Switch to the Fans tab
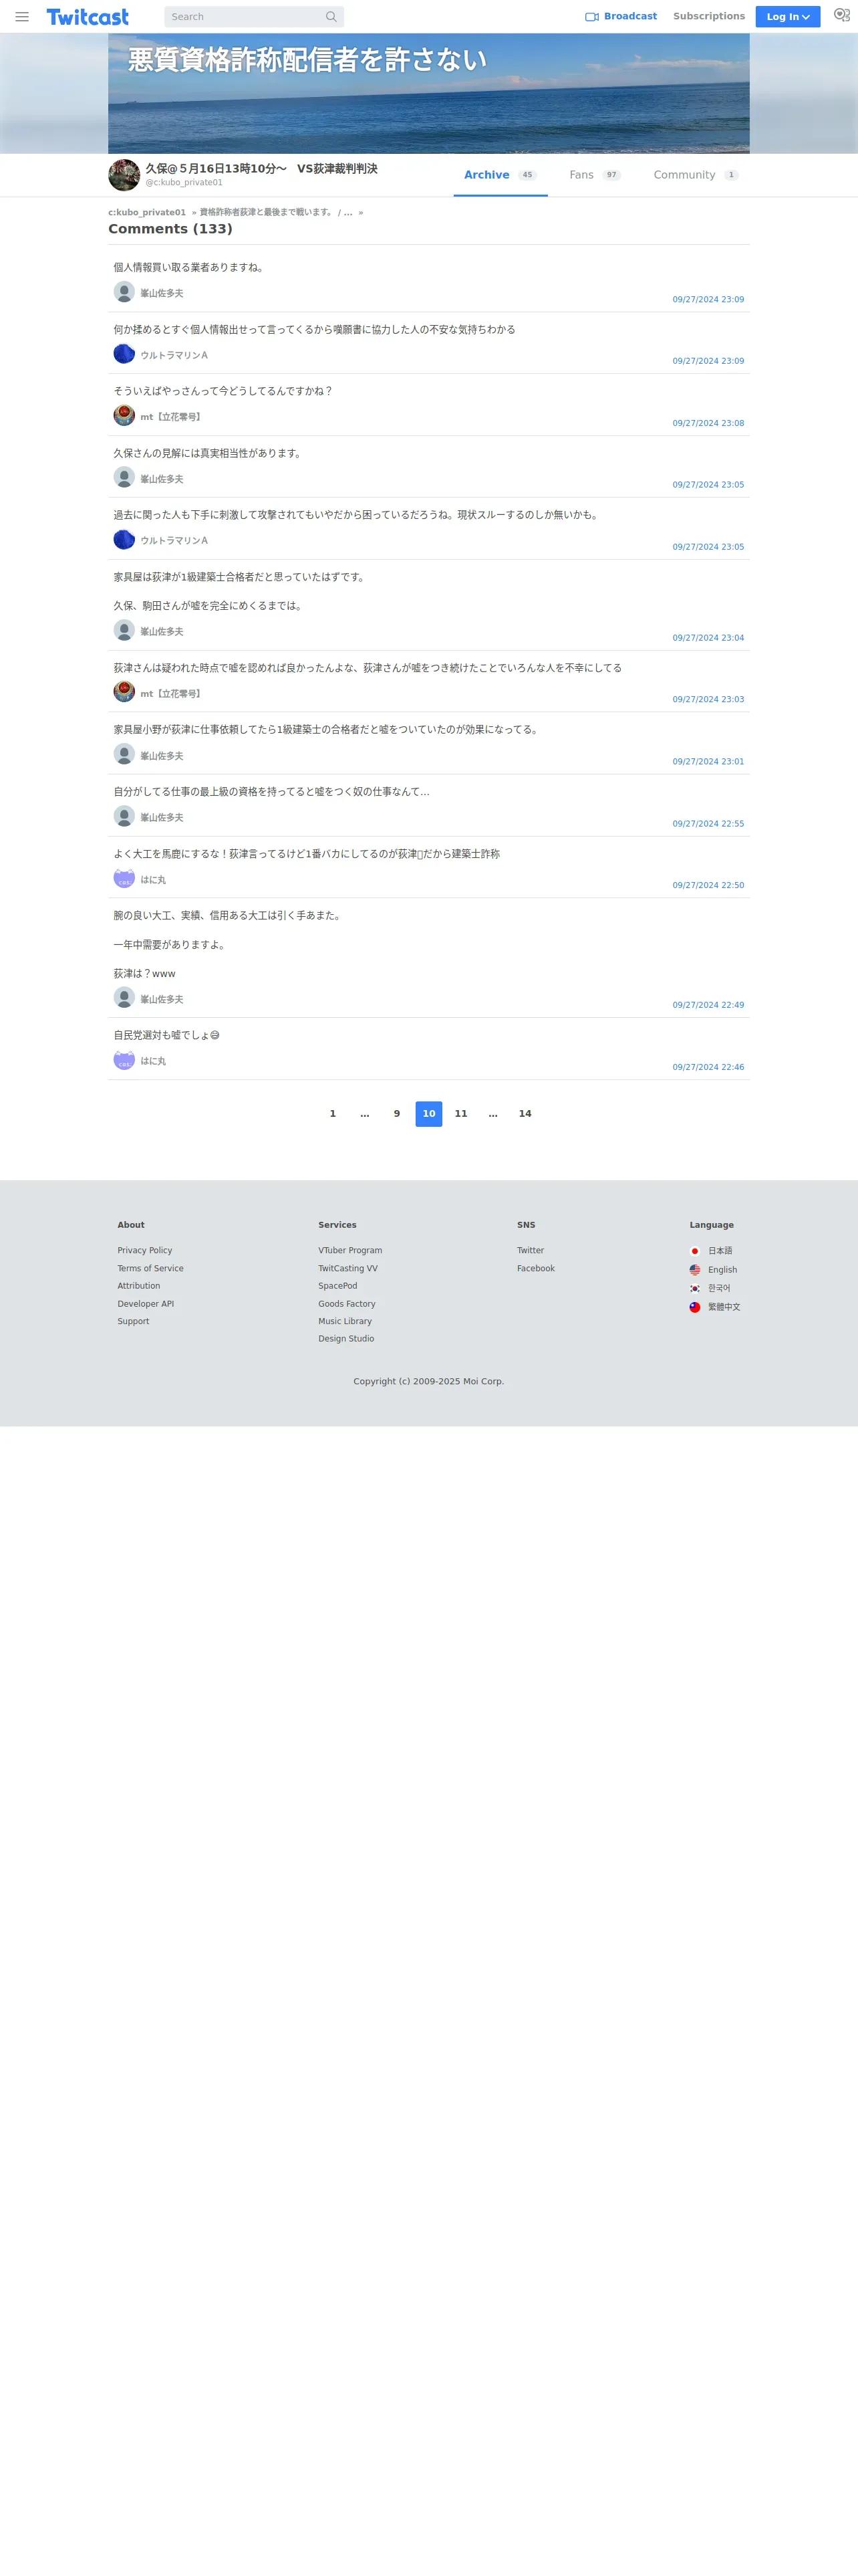Image resolution: width=858 pixels, height=2576 pixels. pos(595,175)
